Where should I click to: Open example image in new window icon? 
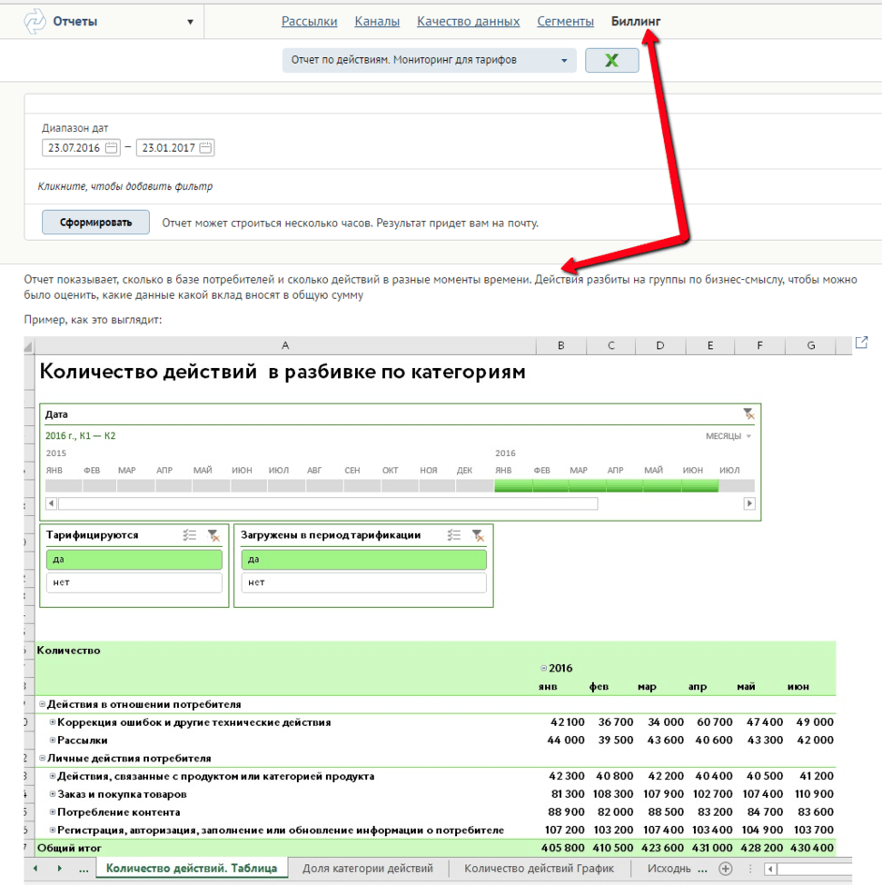click(861, 343)
